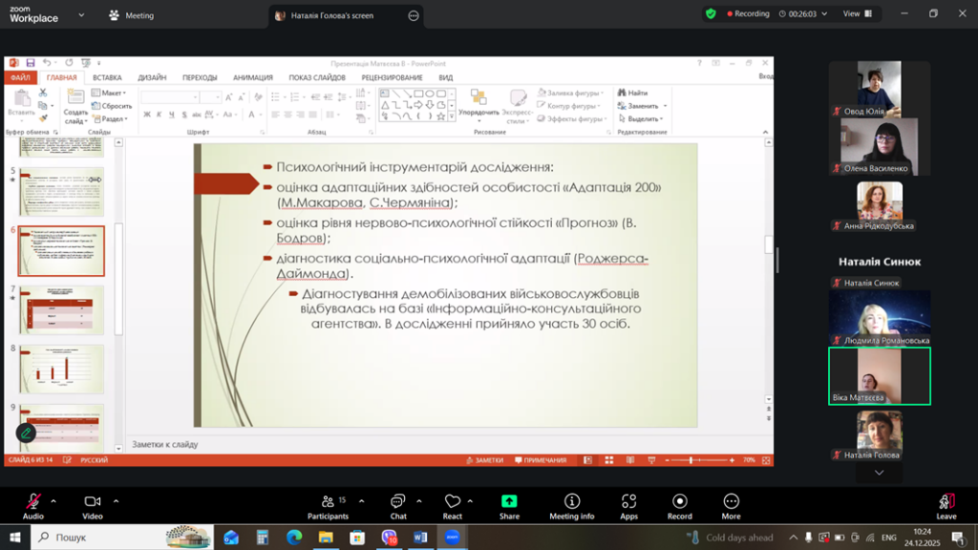
Task: Expand the View dropdown in Zoom header
Action: click(857, 14)
